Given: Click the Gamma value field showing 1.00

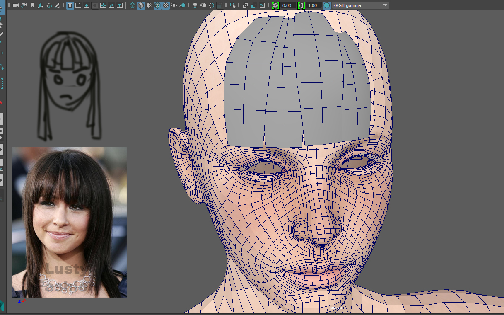Looking at the screenshot, I should point(313,5).
